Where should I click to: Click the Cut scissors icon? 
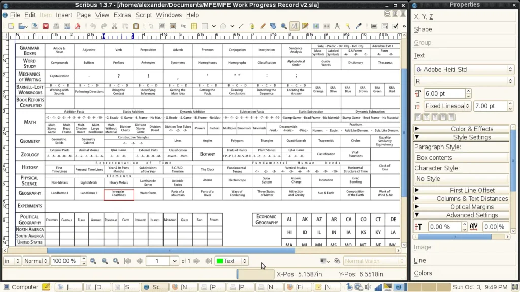tap(114, 26)
